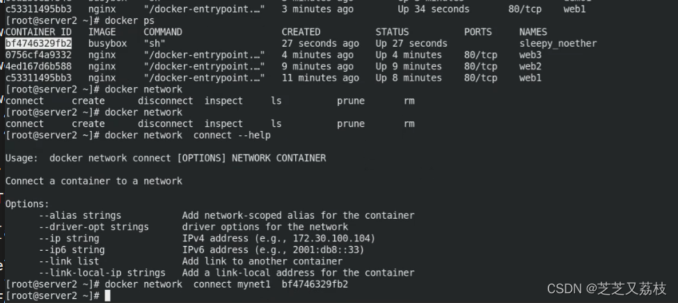The width and height of the screenshot is (678, 303).
Task: Click the CONTAINER ID column header
Action: (x=38, y=32)
